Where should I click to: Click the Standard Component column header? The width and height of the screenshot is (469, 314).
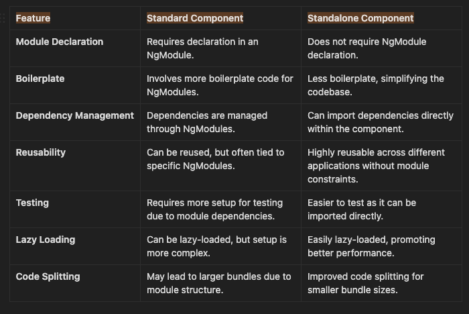[x=195, y=18]
